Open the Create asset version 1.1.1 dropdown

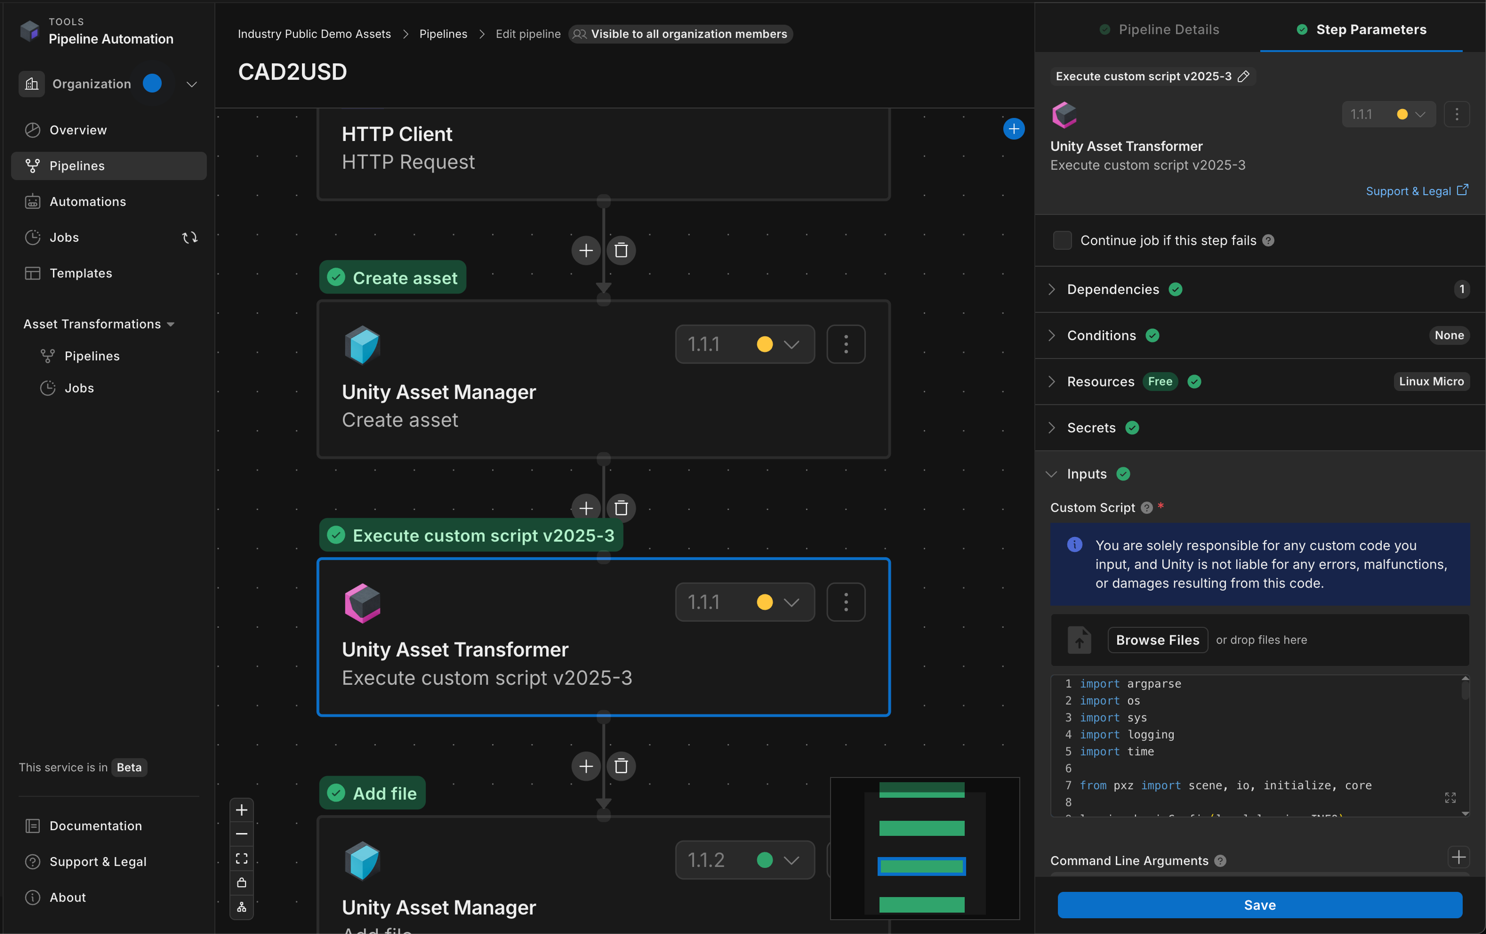pyautogui.click(x=744, y=344)
